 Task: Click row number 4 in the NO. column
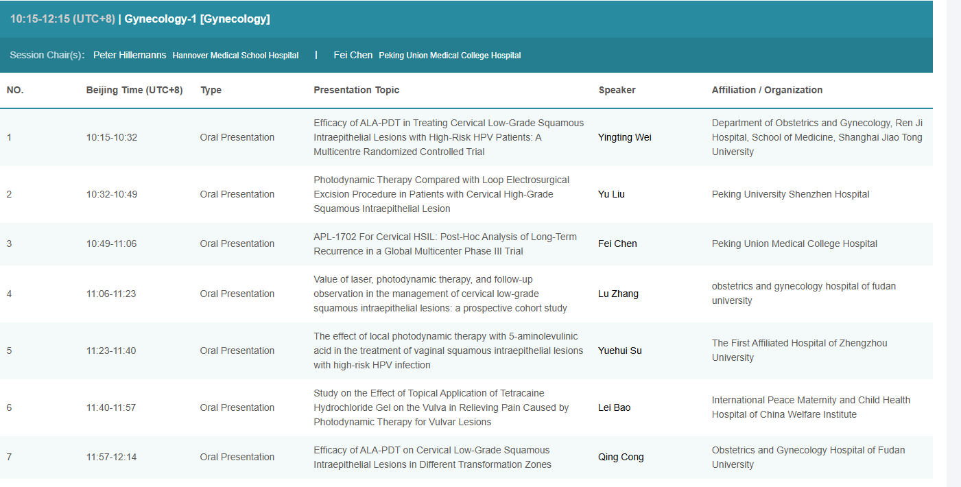[x=9, y=294]
